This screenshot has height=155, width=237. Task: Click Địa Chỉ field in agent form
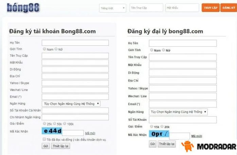(x=183, y=81)
